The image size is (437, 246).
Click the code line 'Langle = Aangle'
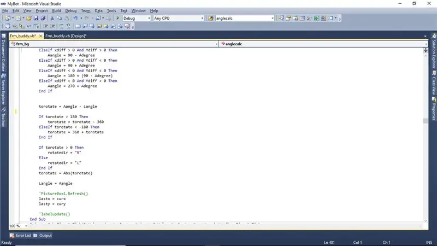click(x=56, y=184)
